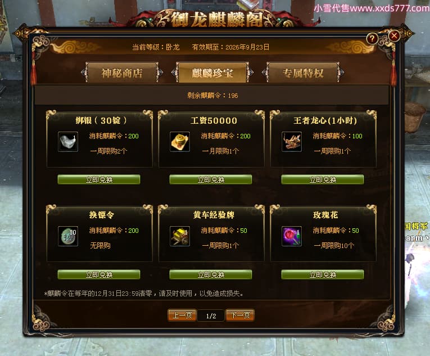Screen dimensions: 430x356
Task: Go to next page with 下一页
Action: tap(240, 315)
